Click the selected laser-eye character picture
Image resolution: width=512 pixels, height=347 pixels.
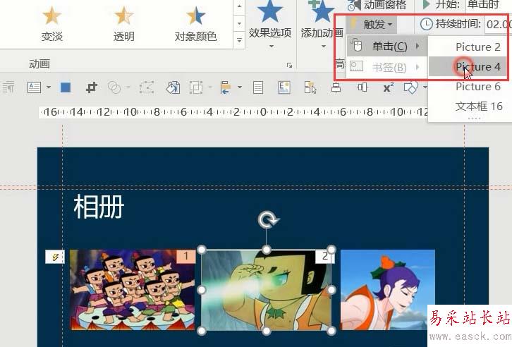tap(266, 290)
